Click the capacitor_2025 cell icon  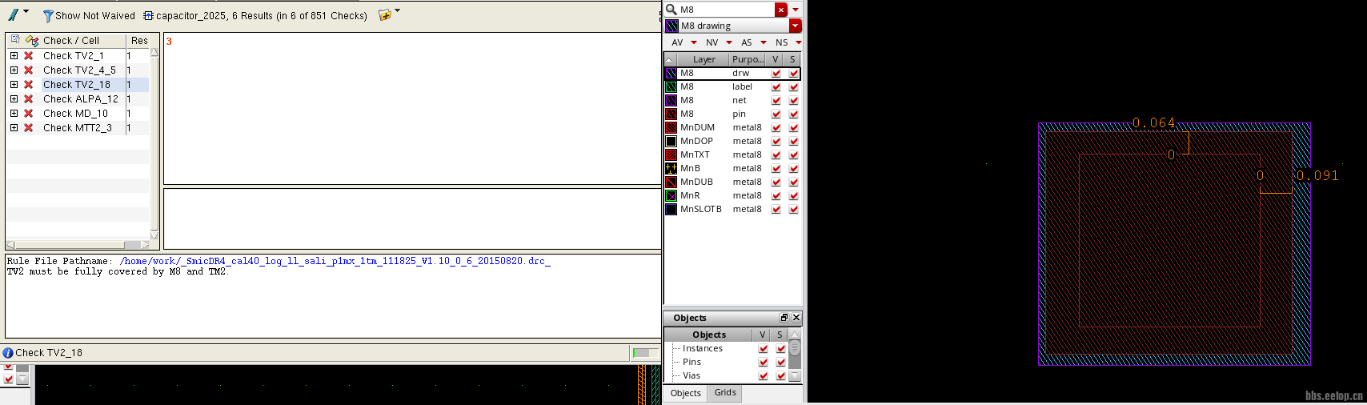[148, 16]
